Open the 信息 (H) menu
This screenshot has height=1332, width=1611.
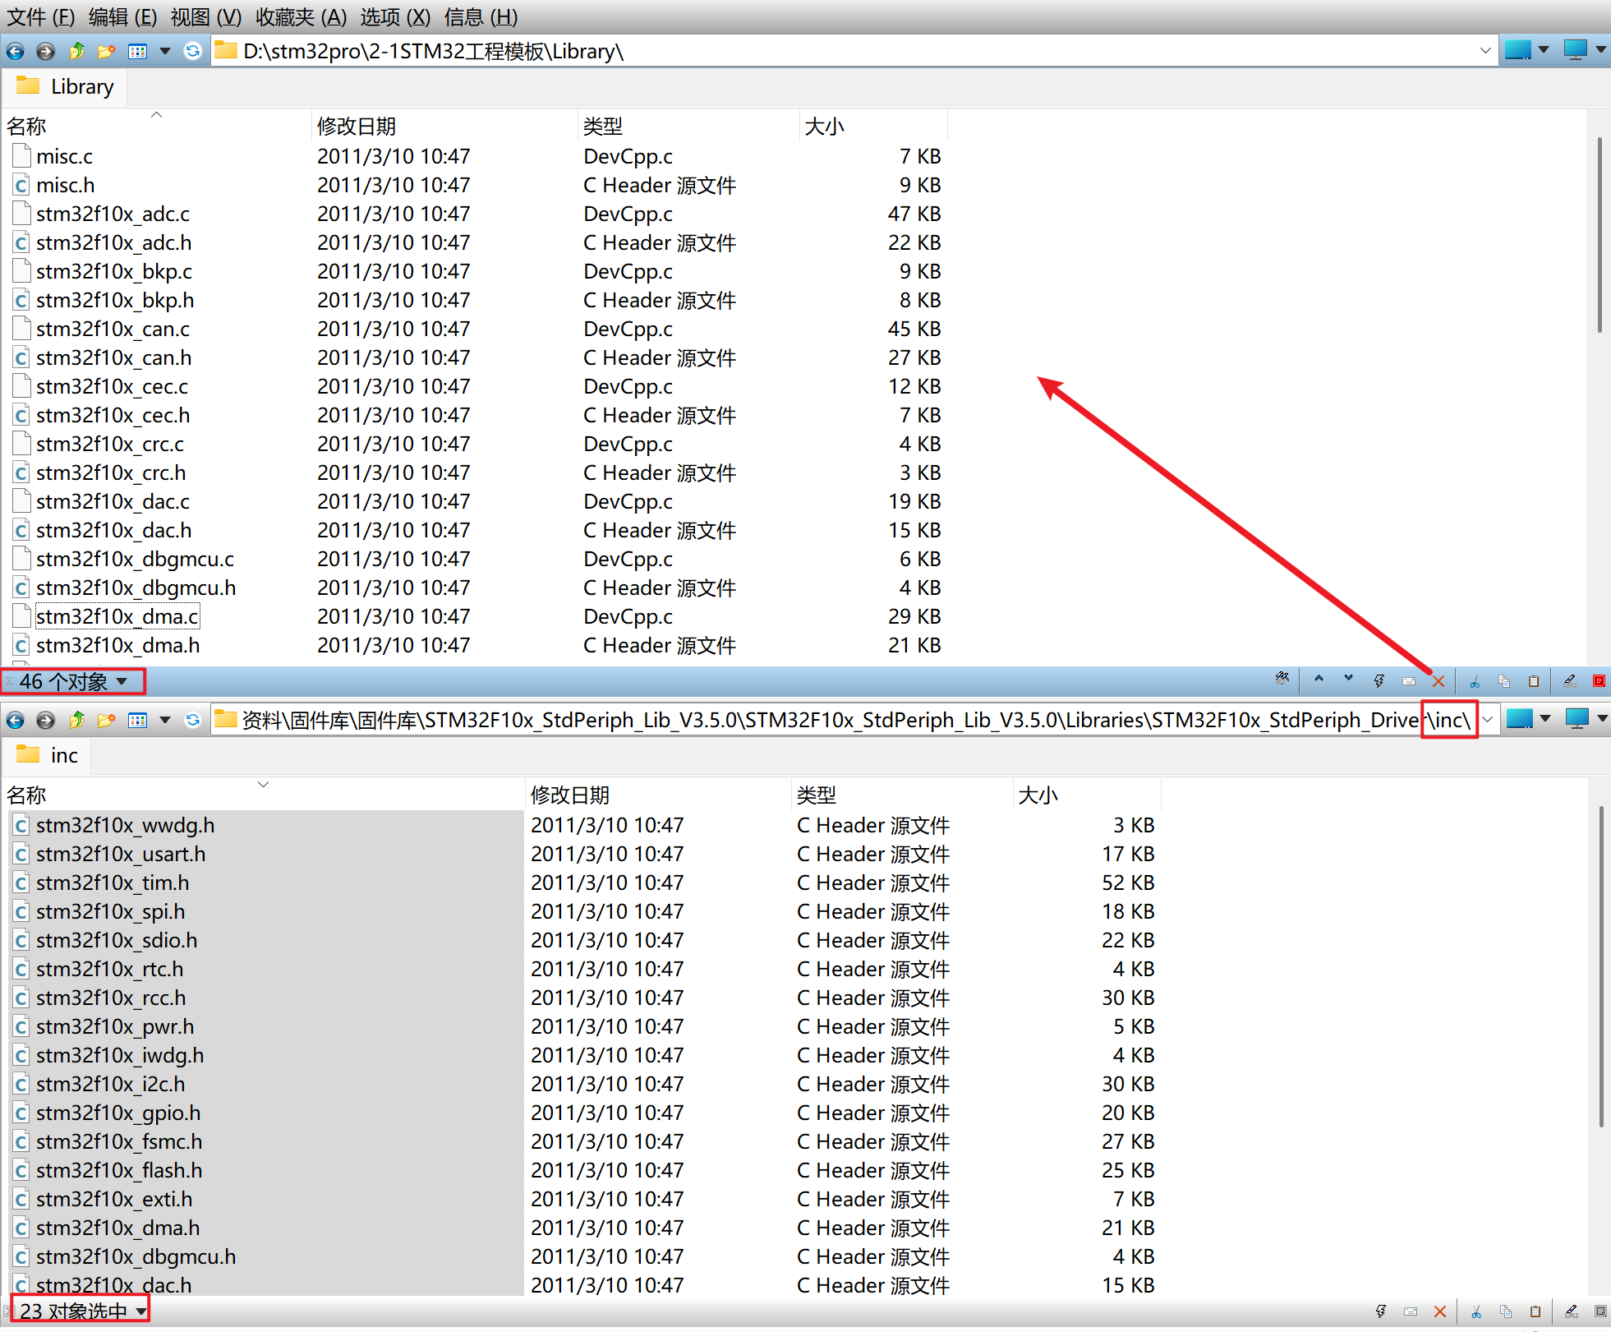point(481,16)
